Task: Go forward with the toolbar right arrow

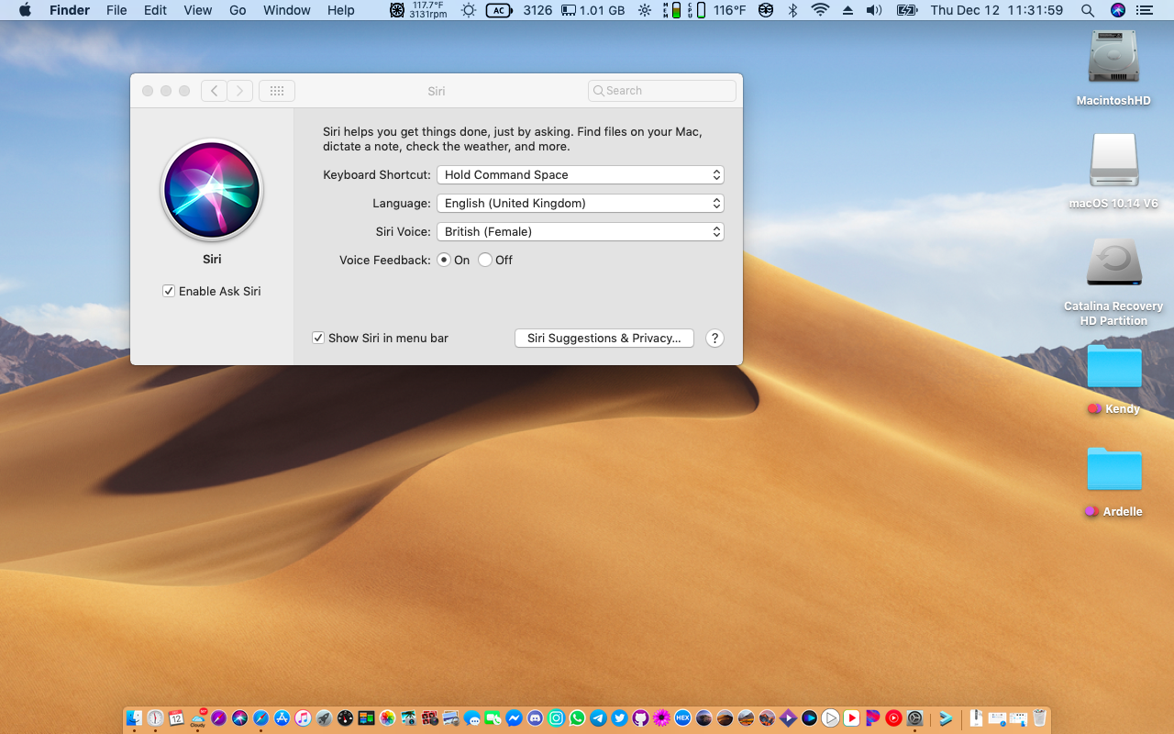Action: point(240,91)
